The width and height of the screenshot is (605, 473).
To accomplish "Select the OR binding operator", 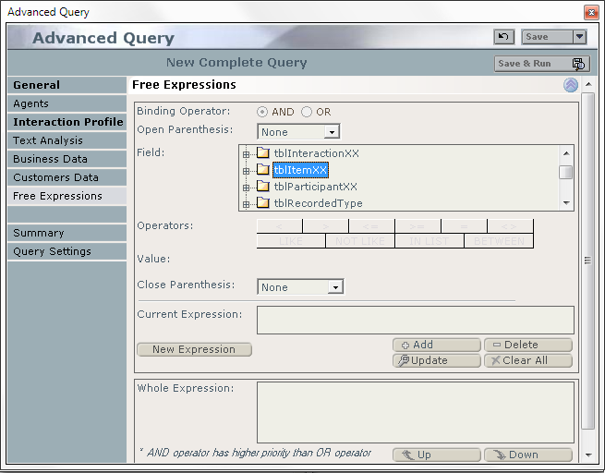I will coord(306,112).
